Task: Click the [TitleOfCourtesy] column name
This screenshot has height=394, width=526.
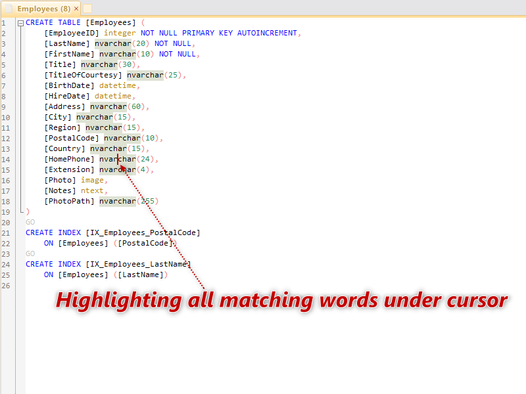Action: 83,75
